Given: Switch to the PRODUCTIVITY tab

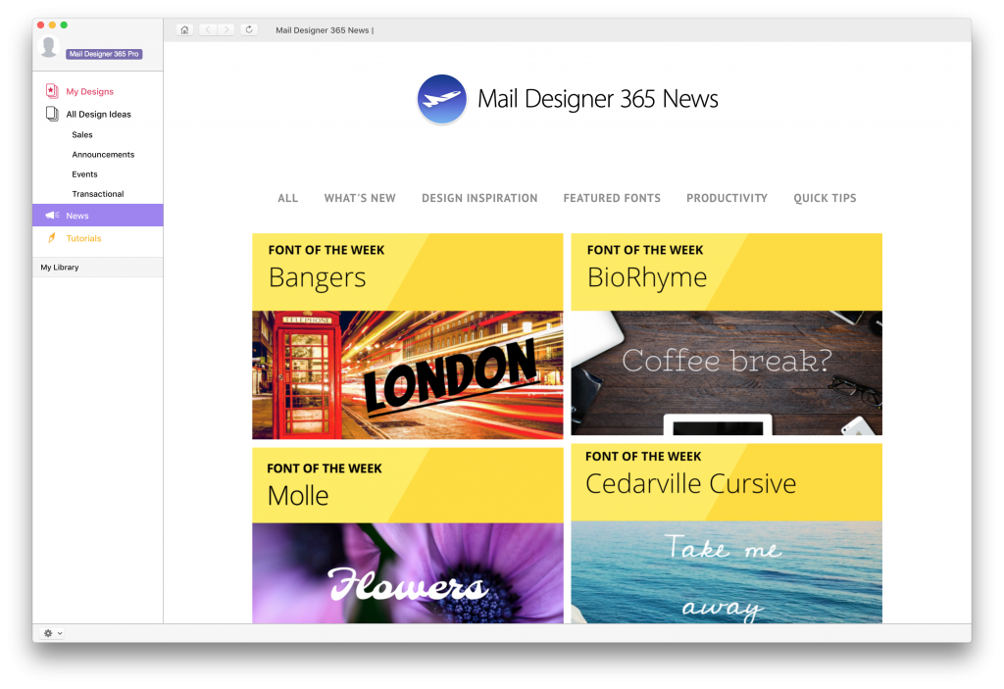Looking at the screenshot, I should 727,199.
